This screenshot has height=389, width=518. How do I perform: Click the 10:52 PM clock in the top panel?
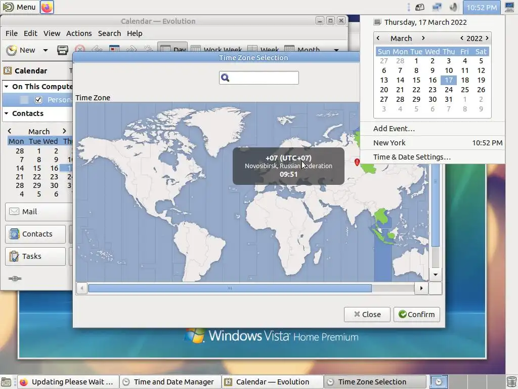[482, 7]
